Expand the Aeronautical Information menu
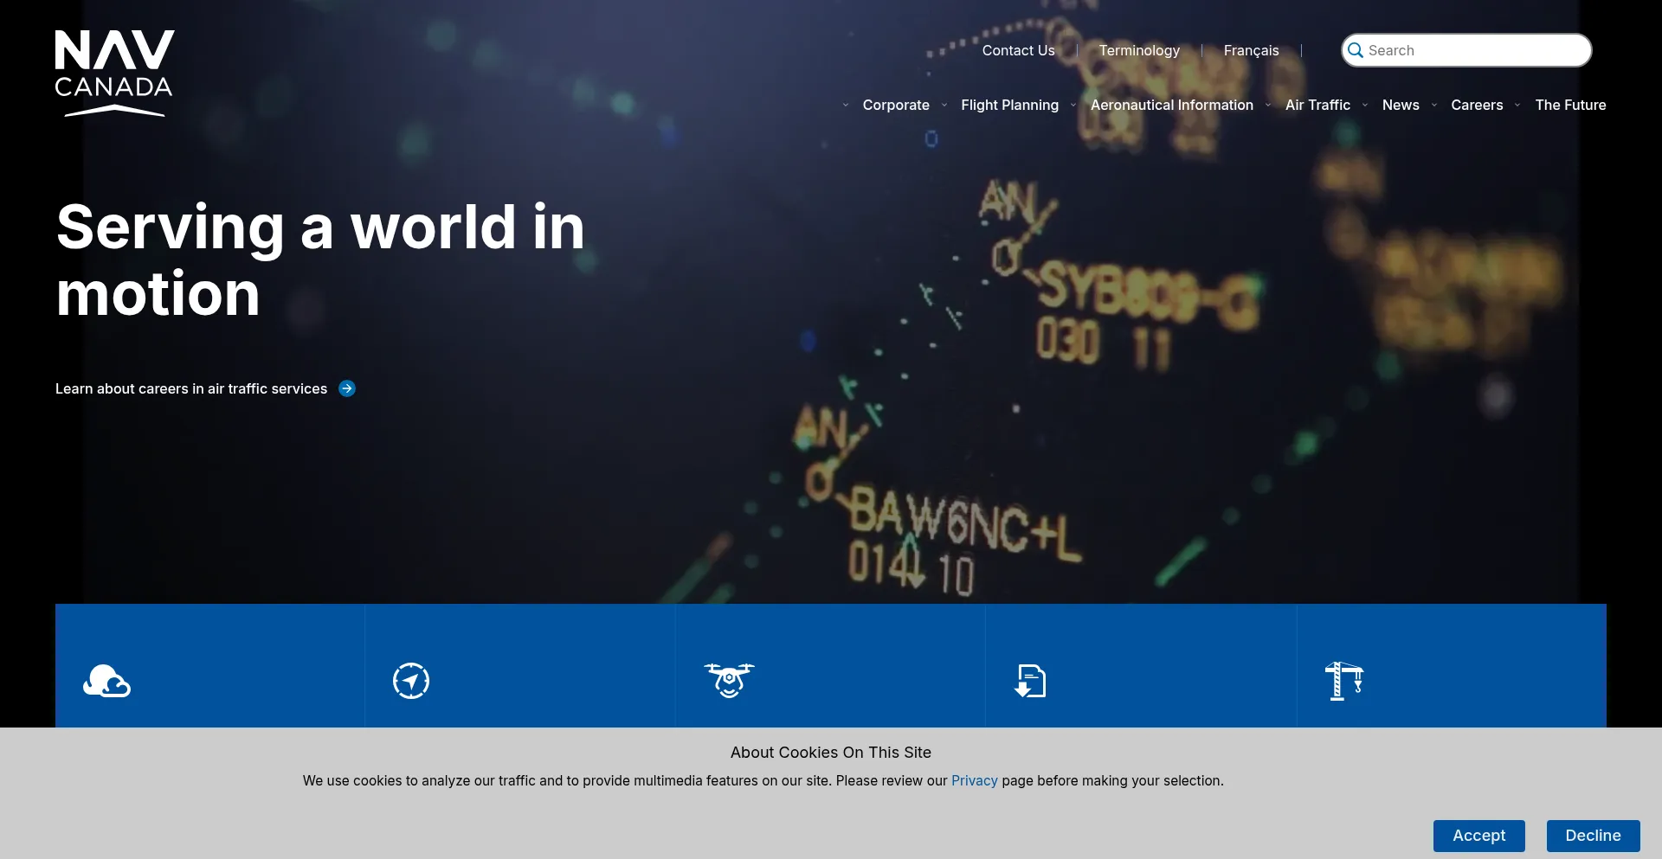 pyautogui.click(x=1172, y=105)
